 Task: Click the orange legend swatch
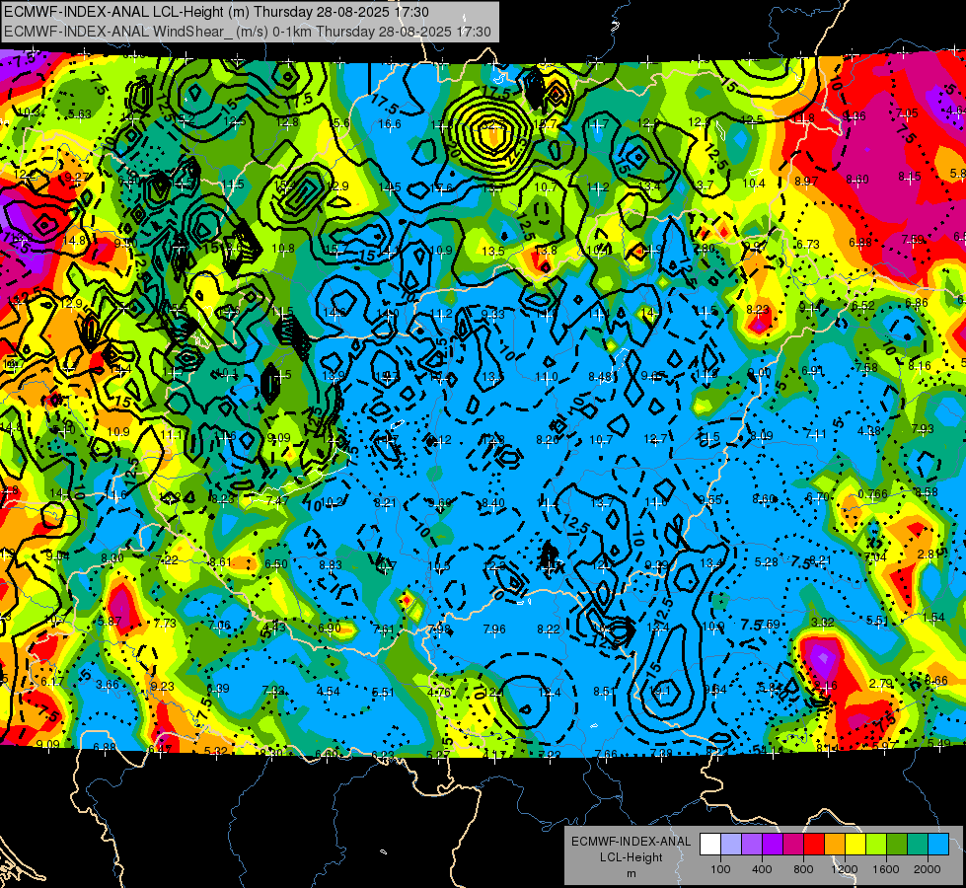(x=836, y=845)
